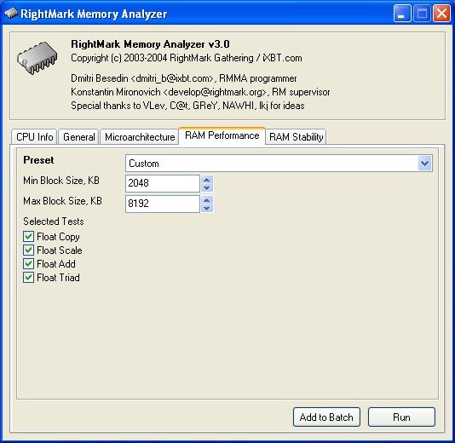Switch to the General tab
The image size is (455, 443).
pyautogui.click(x=79, y=137)
